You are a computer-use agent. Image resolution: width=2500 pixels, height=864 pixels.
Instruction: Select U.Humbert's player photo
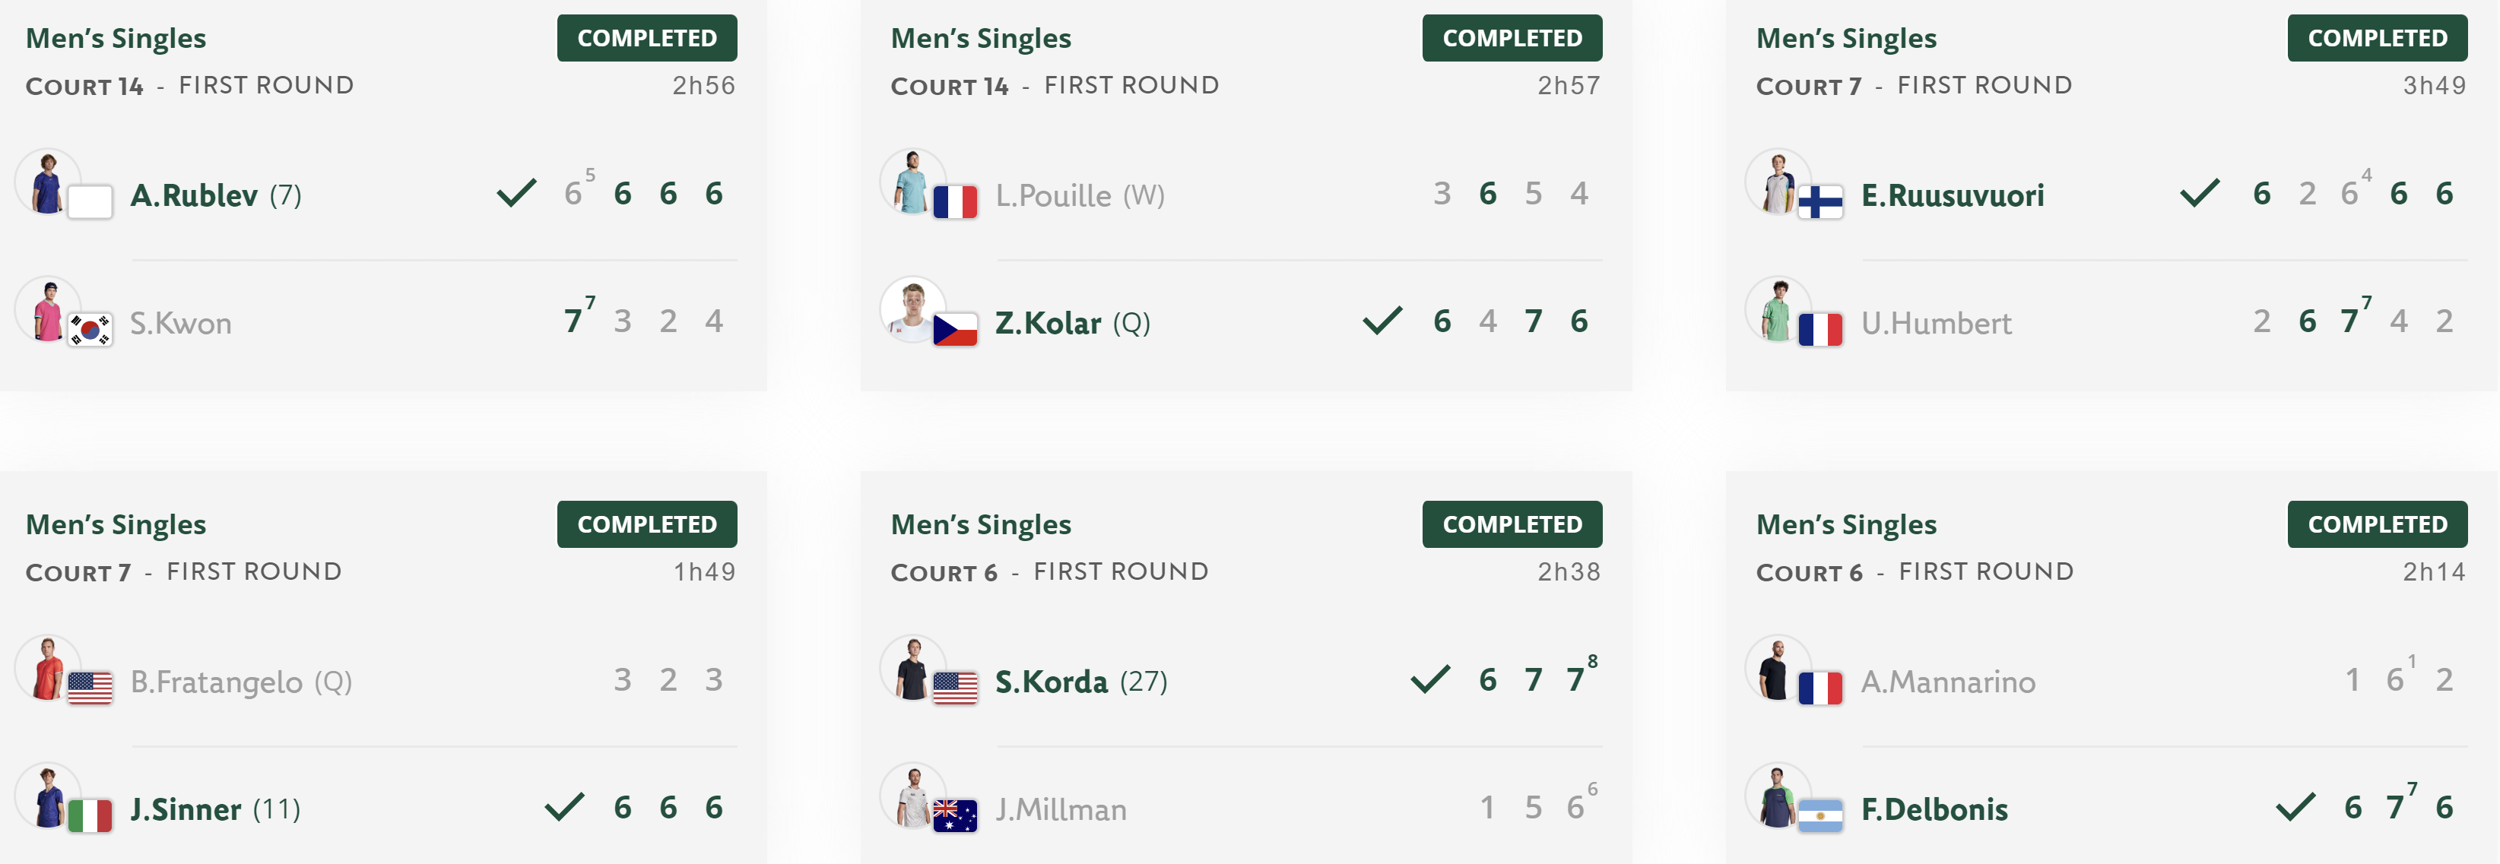click(1778, 309)
